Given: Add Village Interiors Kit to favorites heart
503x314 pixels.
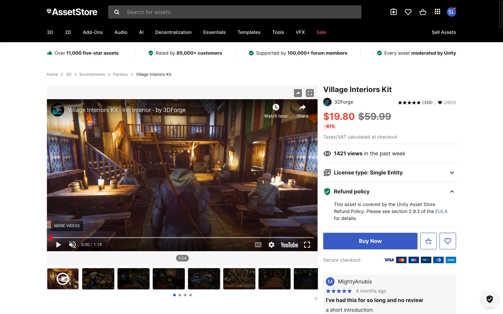Looking at the screenshot, I should click(x=448, y=241).
